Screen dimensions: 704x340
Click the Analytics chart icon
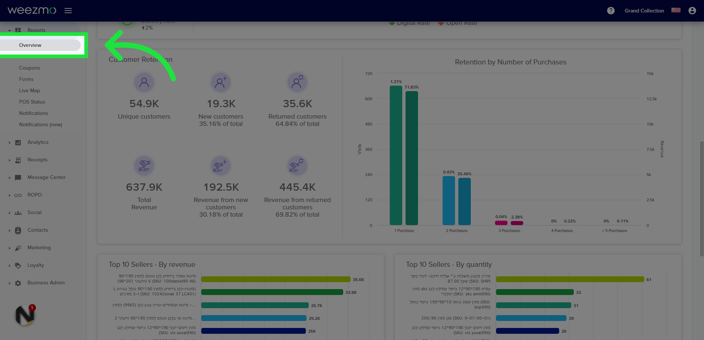coord(18,142)
